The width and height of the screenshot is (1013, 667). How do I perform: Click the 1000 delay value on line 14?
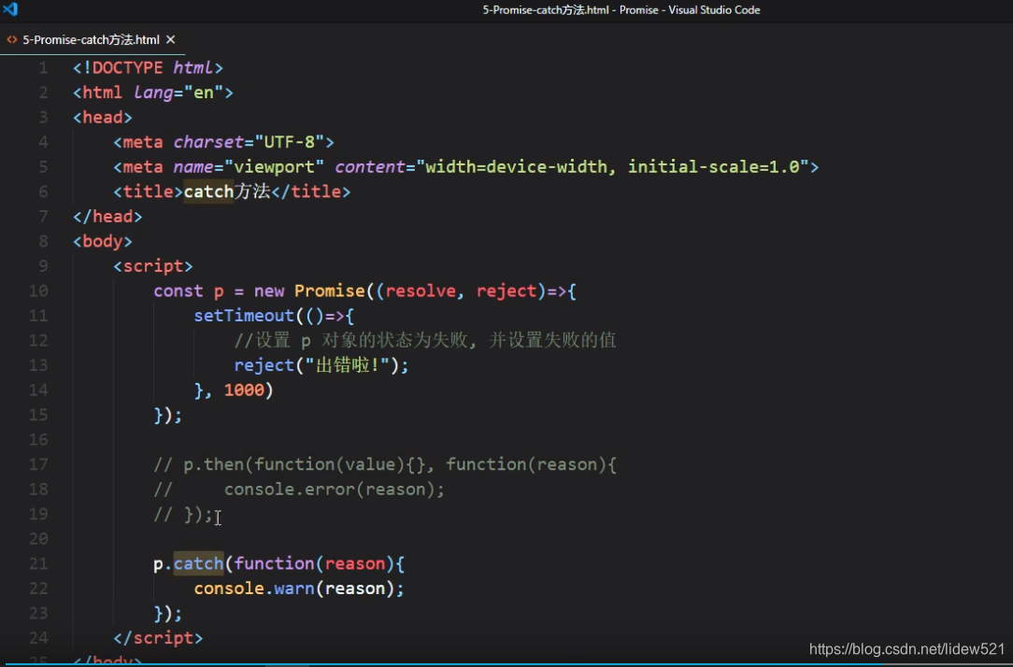click(x=244, y=390)
